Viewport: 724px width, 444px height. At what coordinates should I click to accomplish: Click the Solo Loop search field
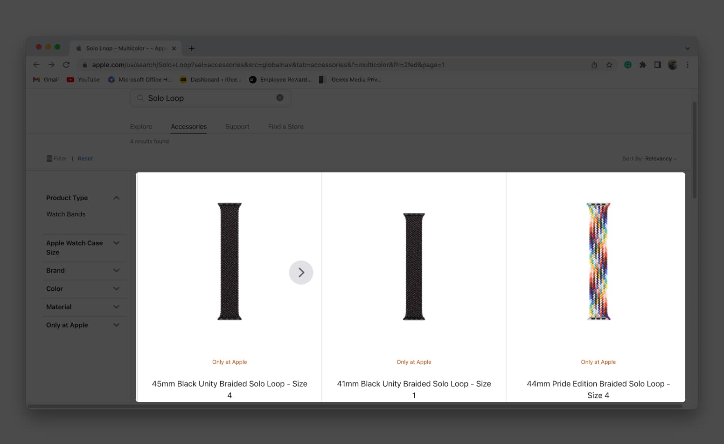[x=210, y=98]
